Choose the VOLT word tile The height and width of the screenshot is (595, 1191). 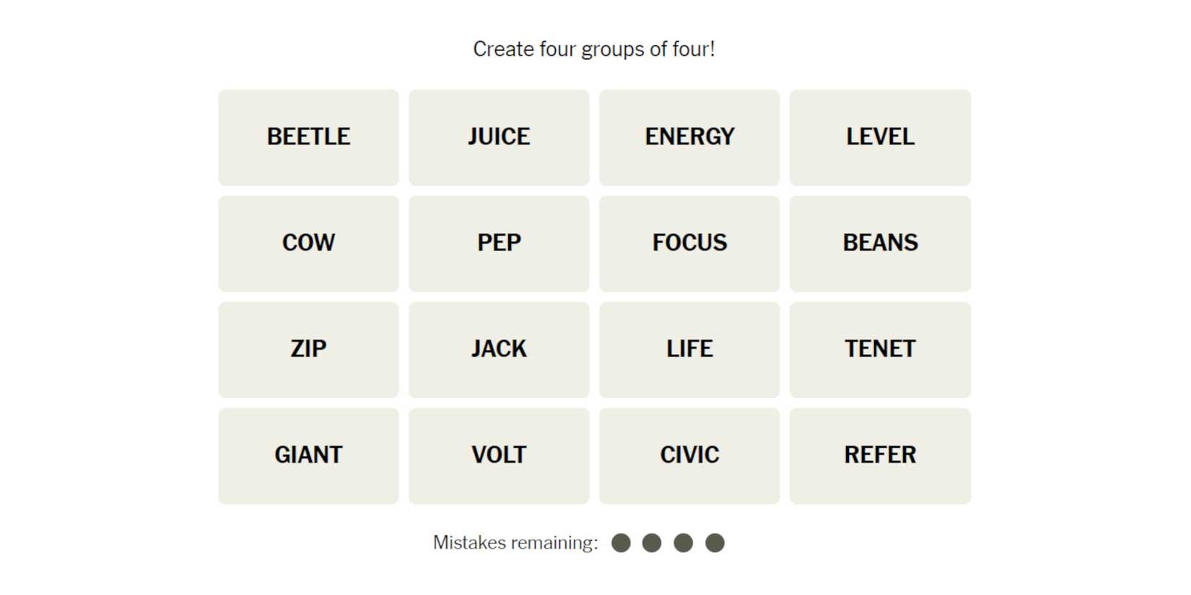pos(499,455)
